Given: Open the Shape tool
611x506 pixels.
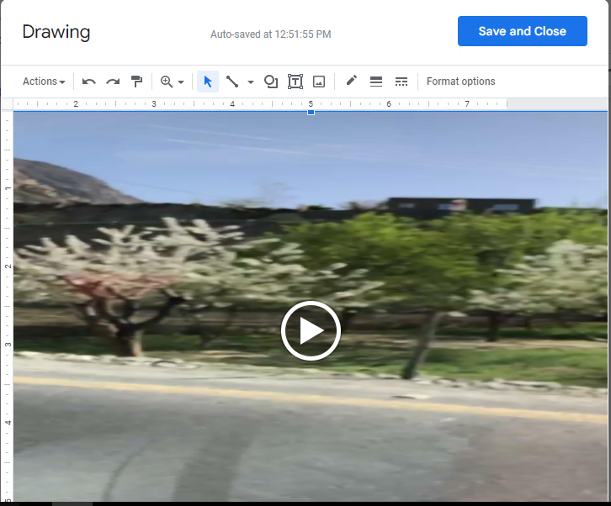Looking at the screenshot, I should (x=271, y=82).
